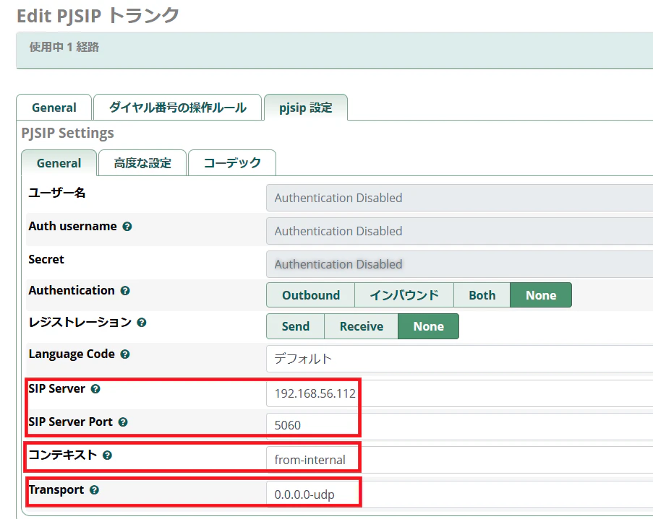Select None for Authentication
This screenshot has width=653, height=519.
tap(541, 295)
